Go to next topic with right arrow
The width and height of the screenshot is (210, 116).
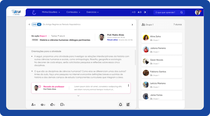pyautogui.click(x=132, y=25)
